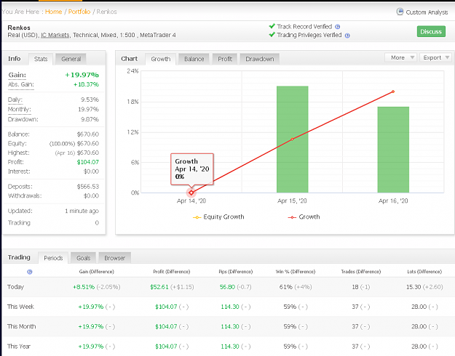Click help icon beside Trading Privileges Verified

tap(347, 36)
